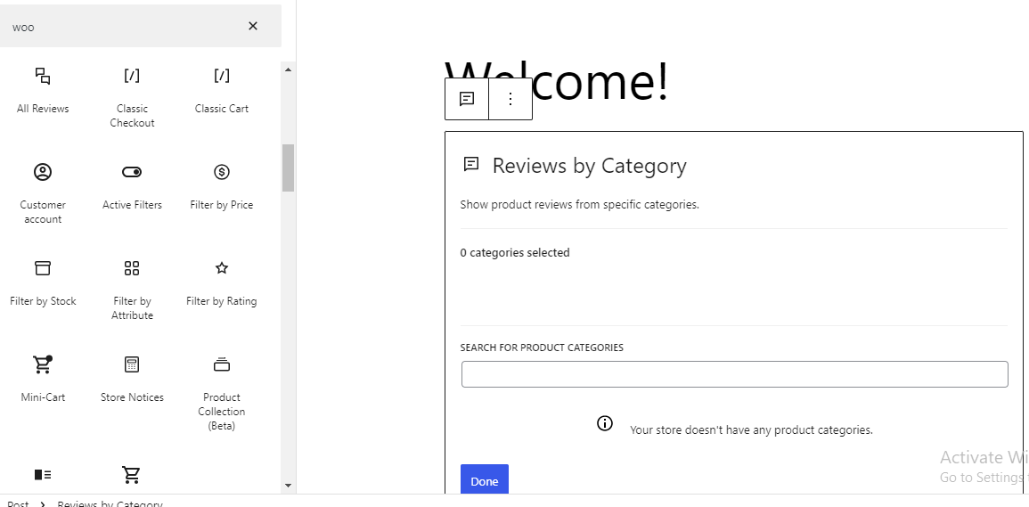Image resolution: width=1029 pixels, height=507 pixels.
Task: Insert the All Reviews block
Action: coord(43,89)
